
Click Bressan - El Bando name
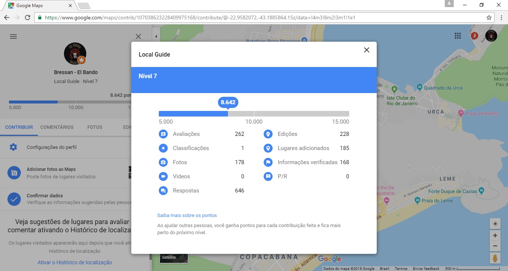[76, 72]
